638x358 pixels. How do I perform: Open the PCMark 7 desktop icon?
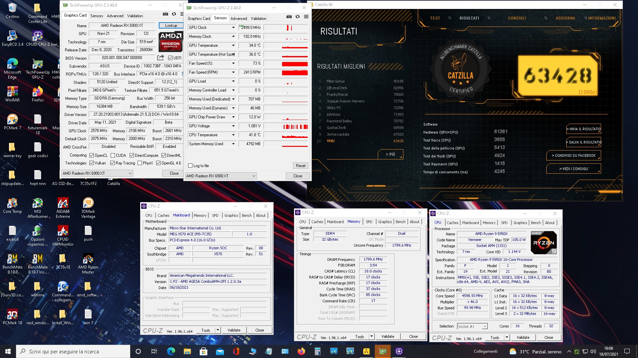(x=12, y=122)
